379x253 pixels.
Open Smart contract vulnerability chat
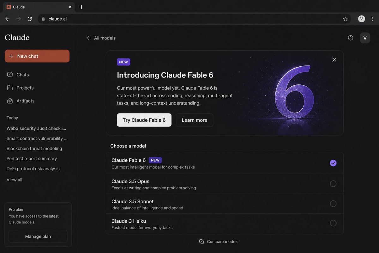37,139
